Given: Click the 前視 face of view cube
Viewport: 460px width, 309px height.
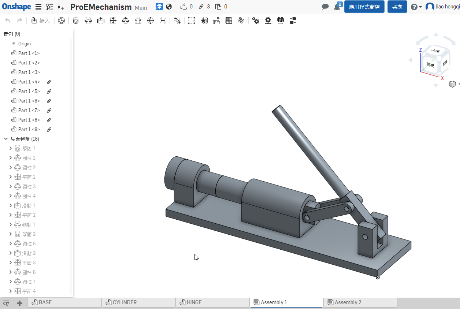Looking at the screenshot, I should (x=430, y=65).
